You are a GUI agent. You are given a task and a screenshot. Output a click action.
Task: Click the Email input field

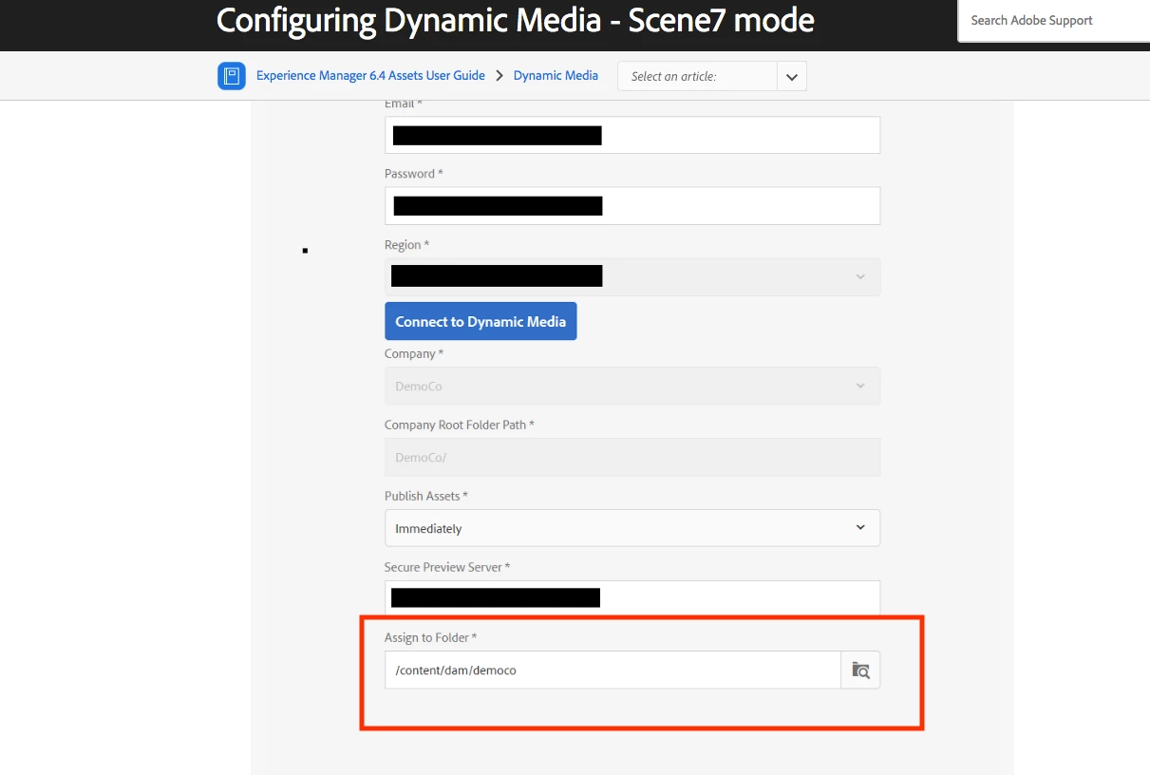pyautogui.click(x=632, y=135)
